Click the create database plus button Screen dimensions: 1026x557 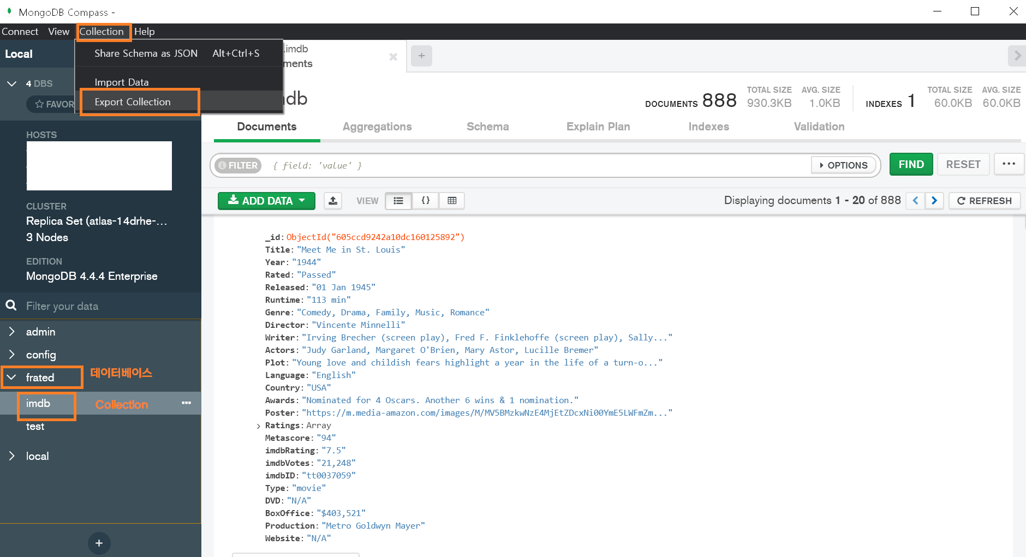(x=99, y=543)
